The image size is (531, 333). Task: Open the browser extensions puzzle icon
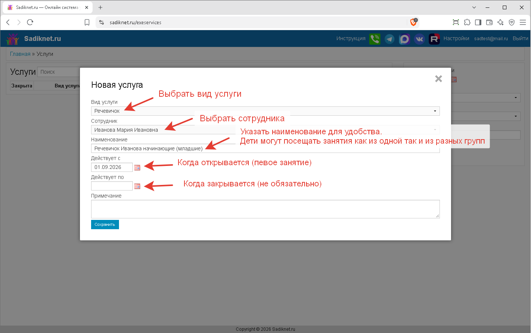(467, 22)
